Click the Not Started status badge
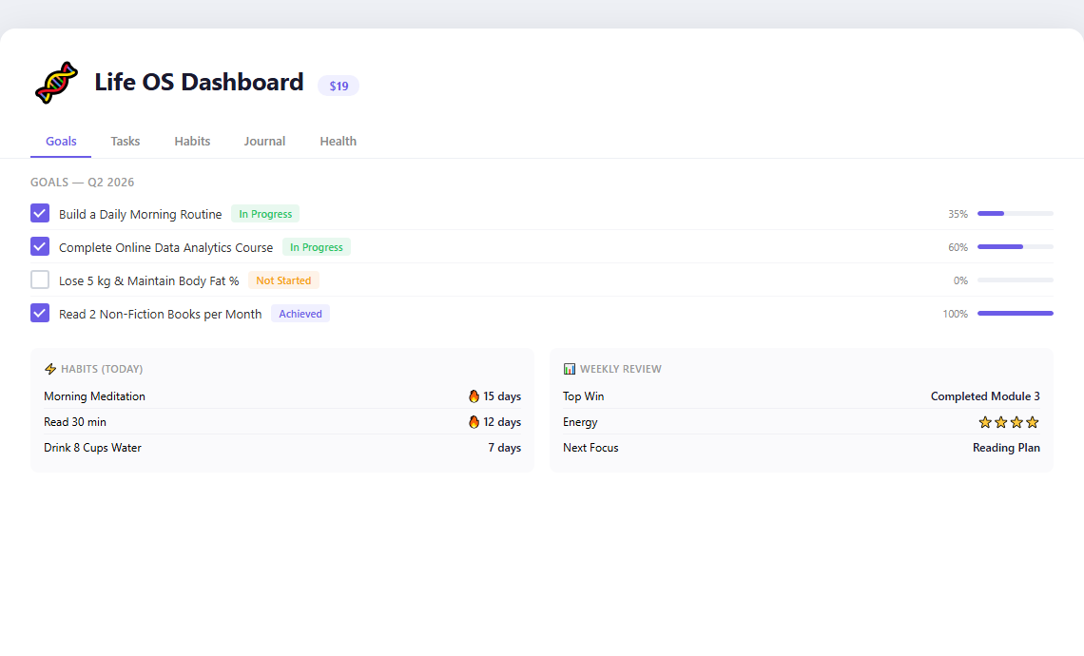Viewport: 1084px width, 656px height. (x=283, y=280)
